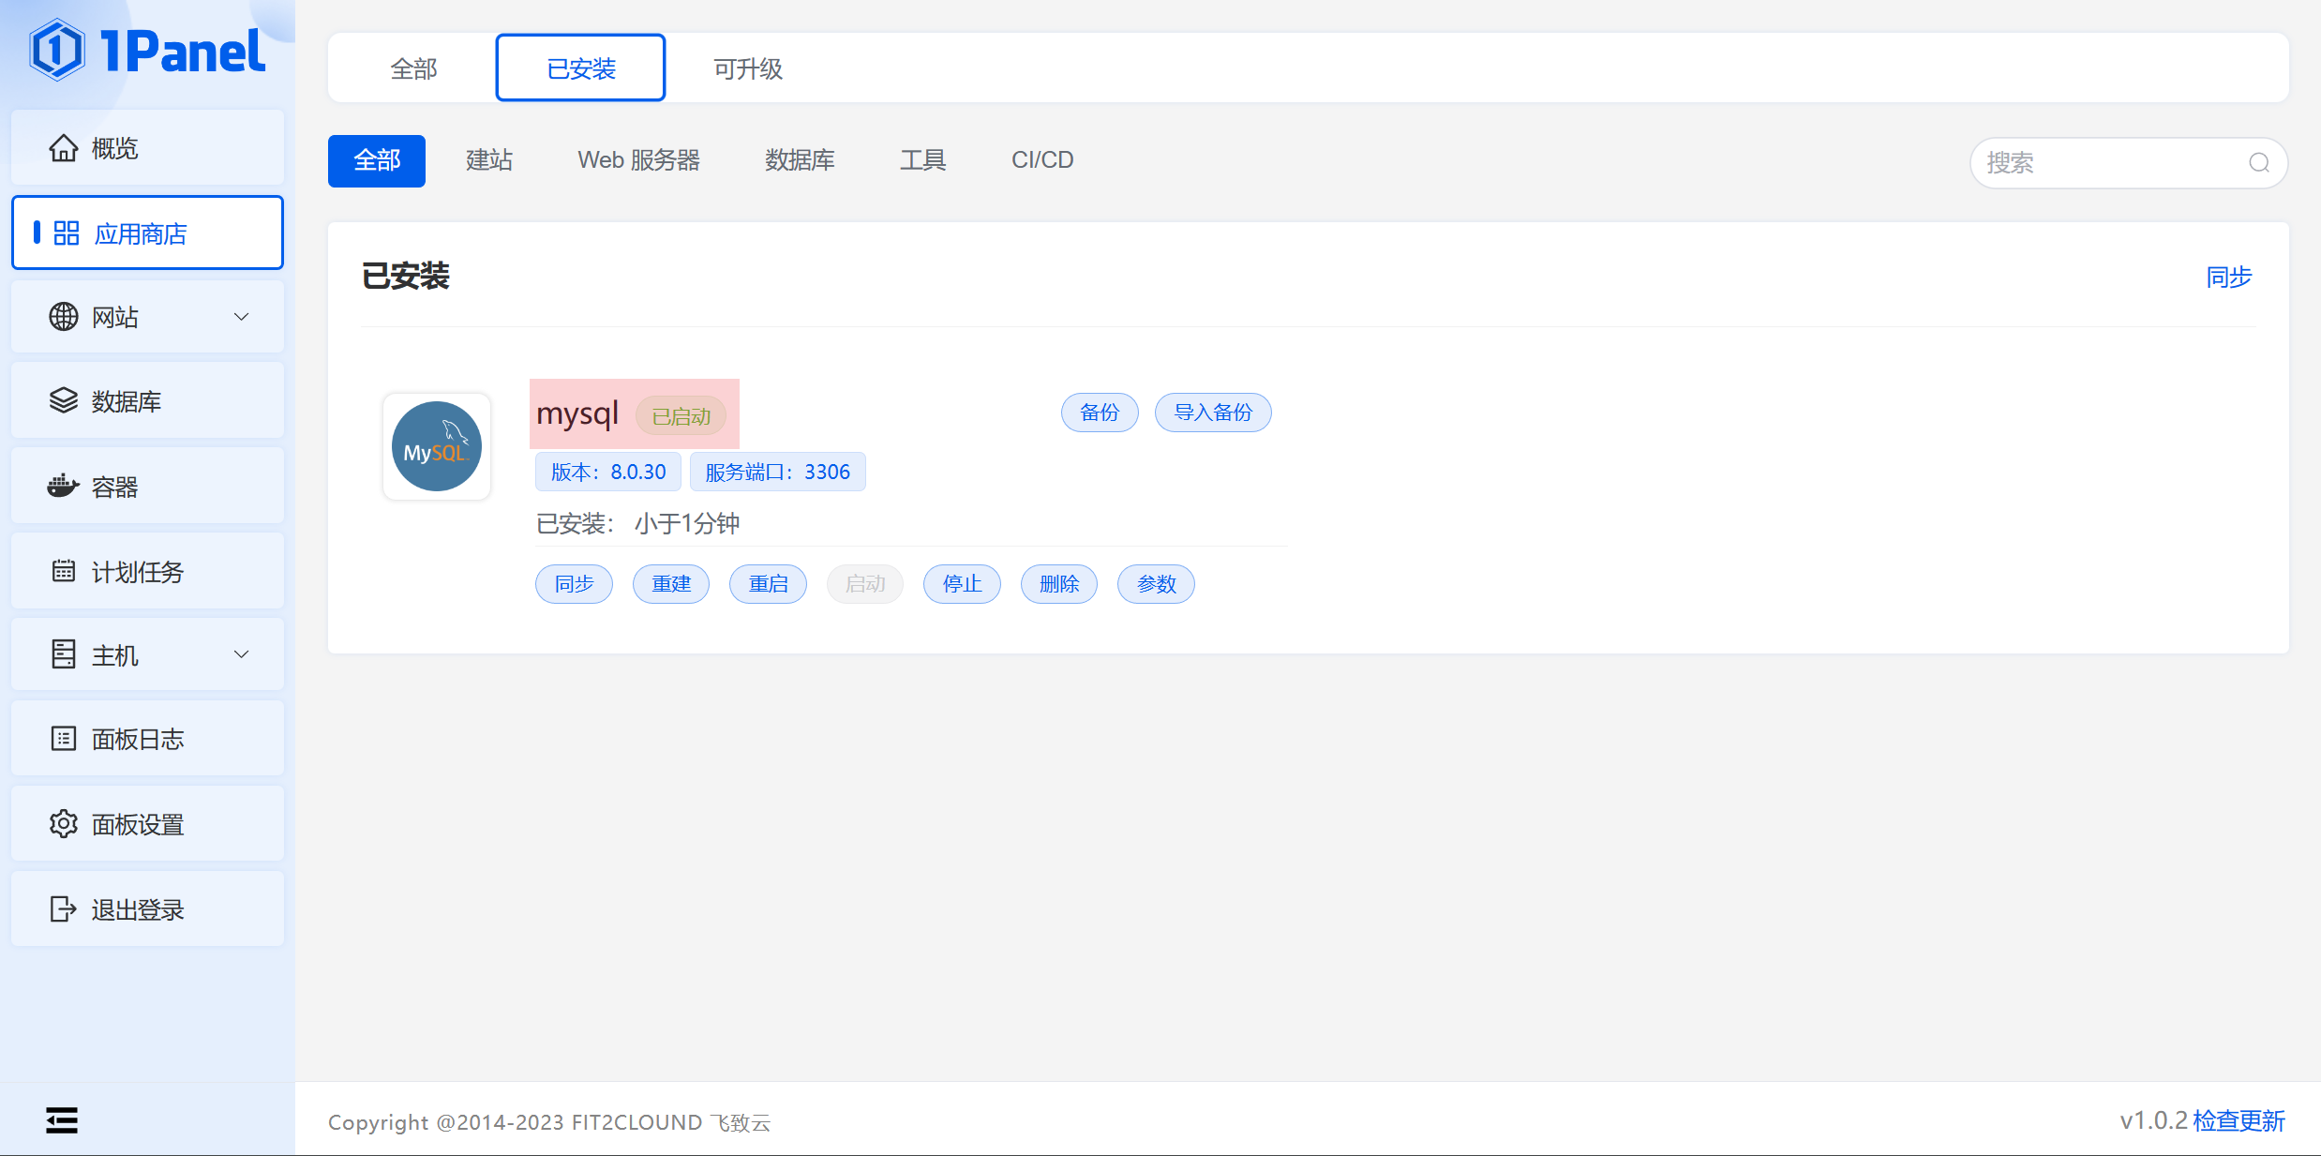Open 容器 in the sidebar
The image size is (2321, 1156).
tap(147, 487)
